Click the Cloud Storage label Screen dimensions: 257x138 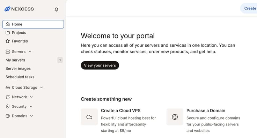pyautogui.click(x=24, y=88)
